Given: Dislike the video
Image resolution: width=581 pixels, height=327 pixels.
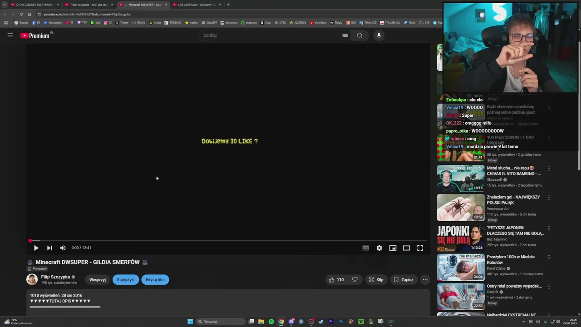Looking at the screenshot, I should point(355,280).
